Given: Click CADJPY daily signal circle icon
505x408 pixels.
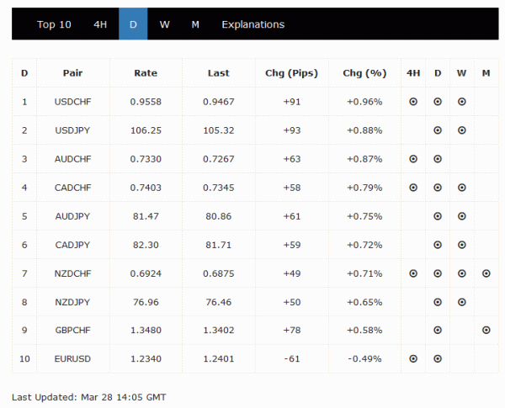Looking at the screenshot, I should click(x=438, y=245).
